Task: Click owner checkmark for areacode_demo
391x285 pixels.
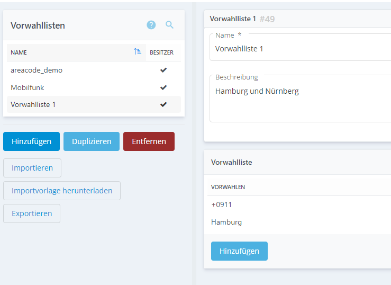Action: 163,70
